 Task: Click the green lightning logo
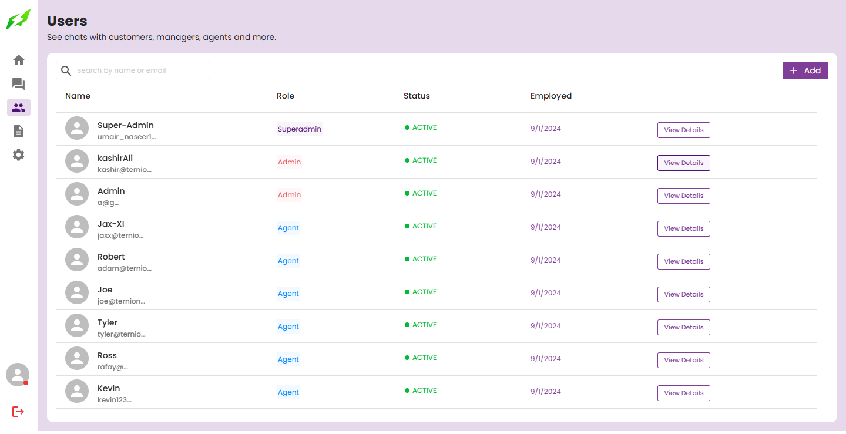[18, 19]
